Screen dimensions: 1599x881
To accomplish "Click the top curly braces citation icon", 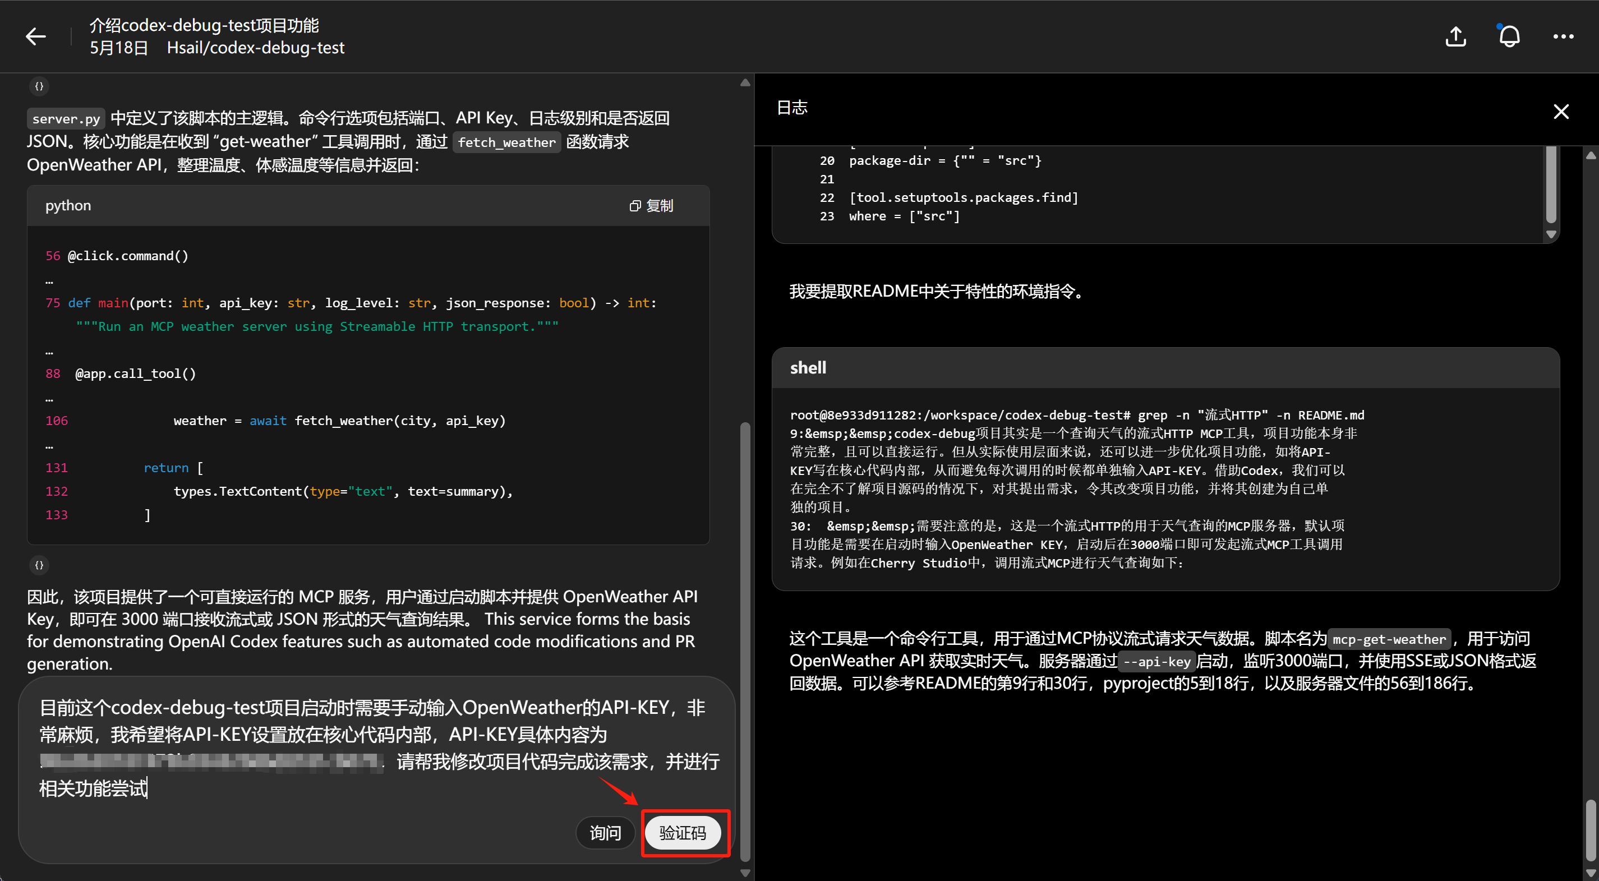I will 39,86.
